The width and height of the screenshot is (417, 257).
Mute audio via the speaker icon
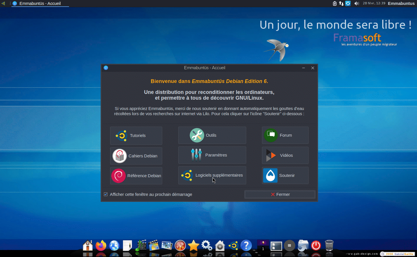tap(357, 3)
